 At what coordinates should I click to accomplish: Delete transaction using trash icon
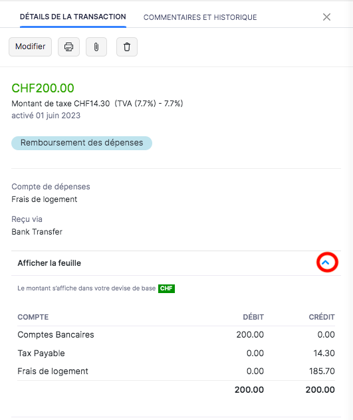click(127, 47)
